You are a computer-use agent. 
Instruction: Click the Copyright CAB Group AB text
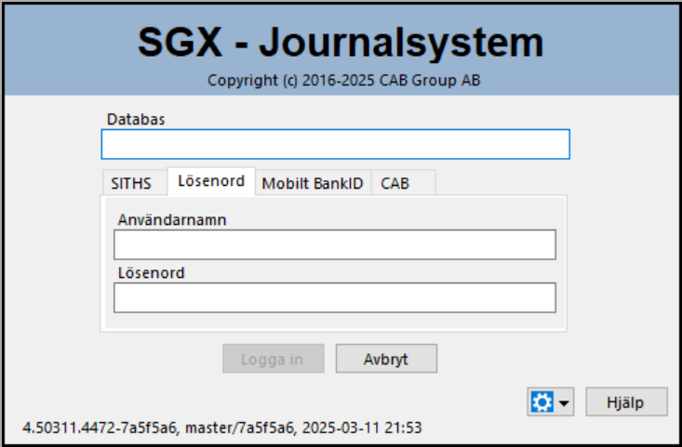[x=344, y=80]
